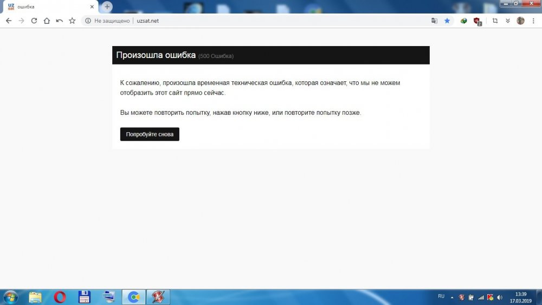Expand the hidden extensions chevron

click(x=508, y=21)
